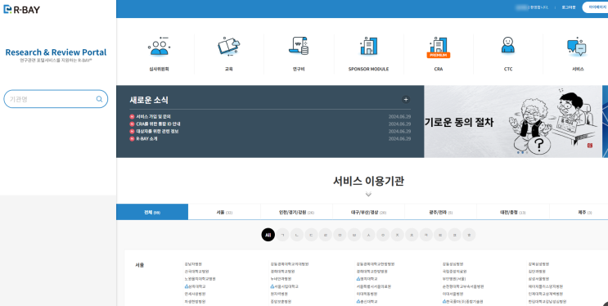608x306 pixels.
Task: Open the 건국대학교병원 link
Action: coord(196,272)
